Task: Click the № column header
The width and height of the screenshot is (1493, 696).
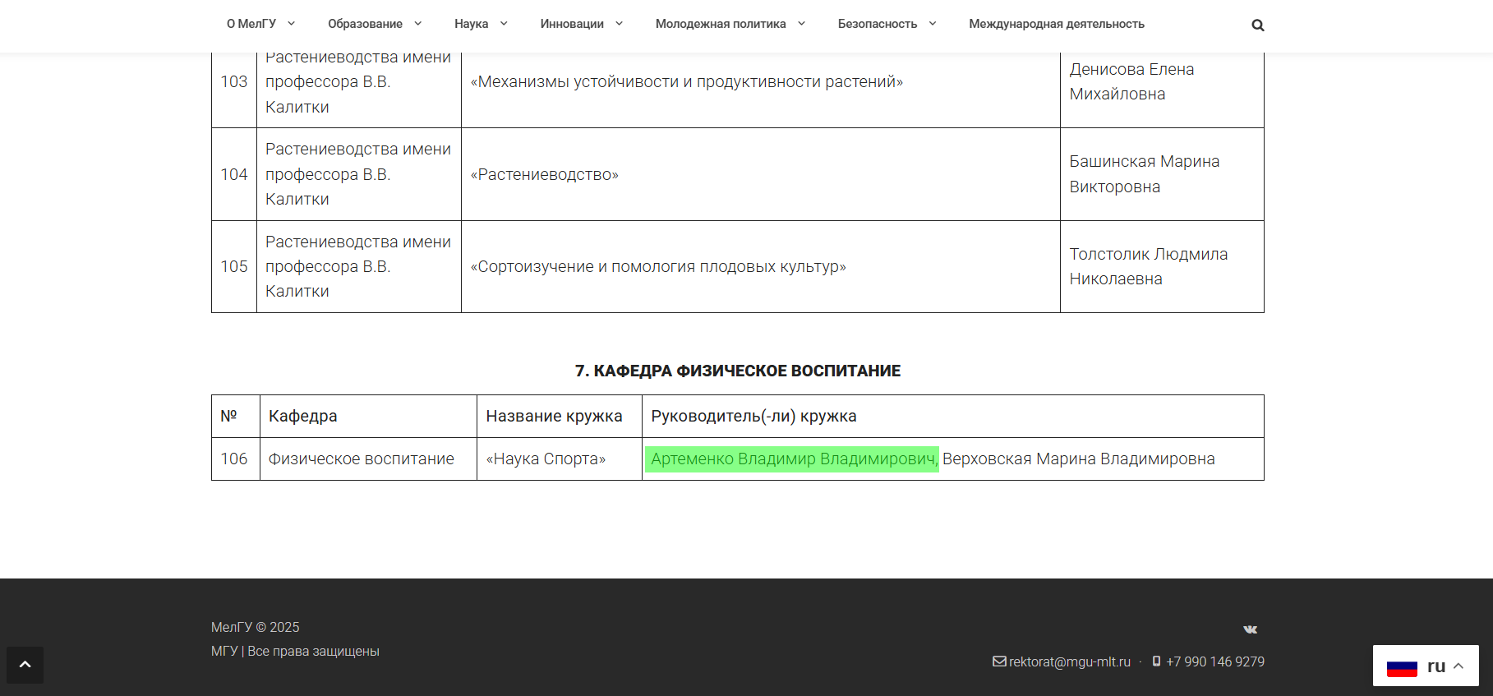Action: pyautogui.click(x=234, y=417)
